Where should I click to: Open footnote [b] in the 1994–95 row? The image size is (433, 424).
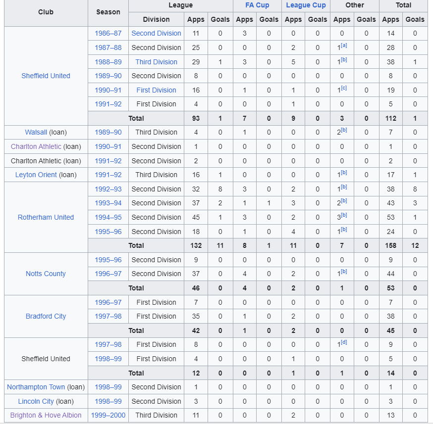(x=344, y=215)
